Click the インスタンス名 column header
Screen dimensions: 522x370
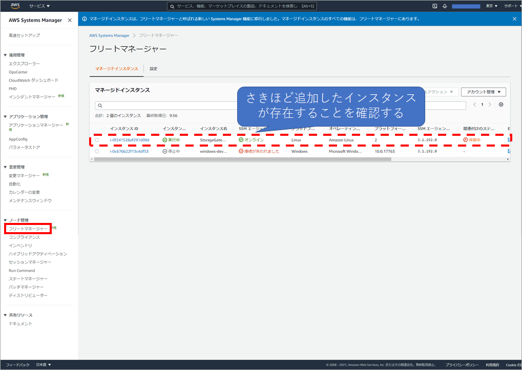tap(214, 129)
